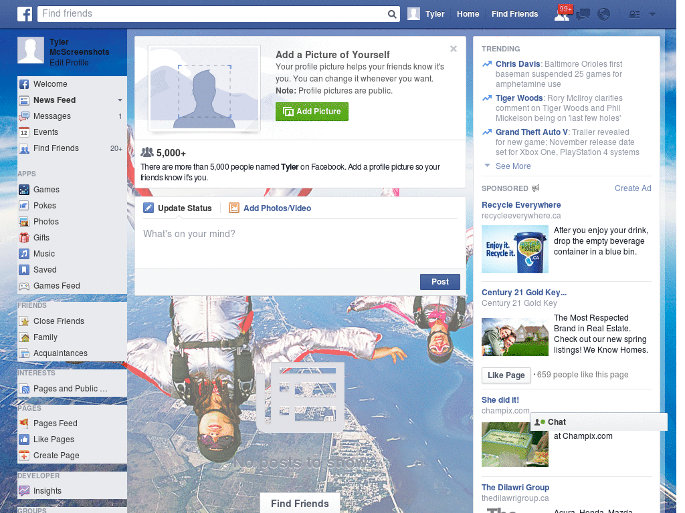Click Edit Profile link
The width and height of the screenshot is (685, 513).
69,63
